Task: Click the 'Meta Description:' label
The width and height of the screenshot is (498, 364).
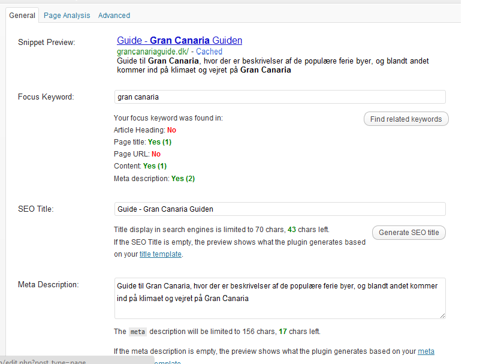Action: tap(48, 285)
